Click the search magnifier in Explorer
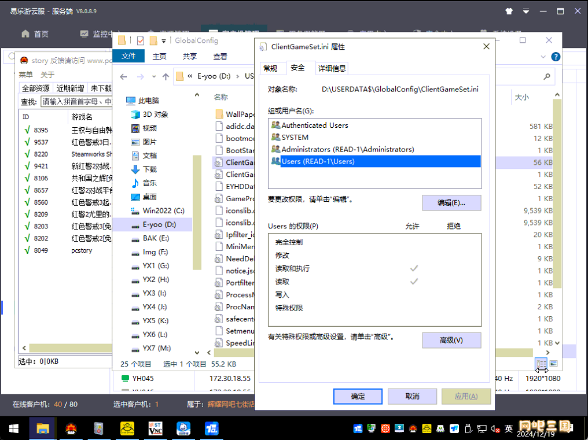 [546, 76]
